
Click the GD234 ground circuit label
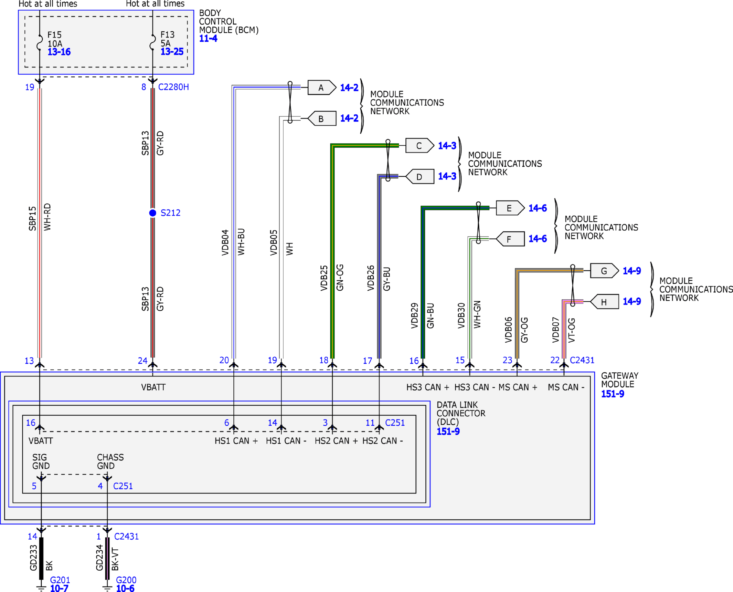point(99,558)
